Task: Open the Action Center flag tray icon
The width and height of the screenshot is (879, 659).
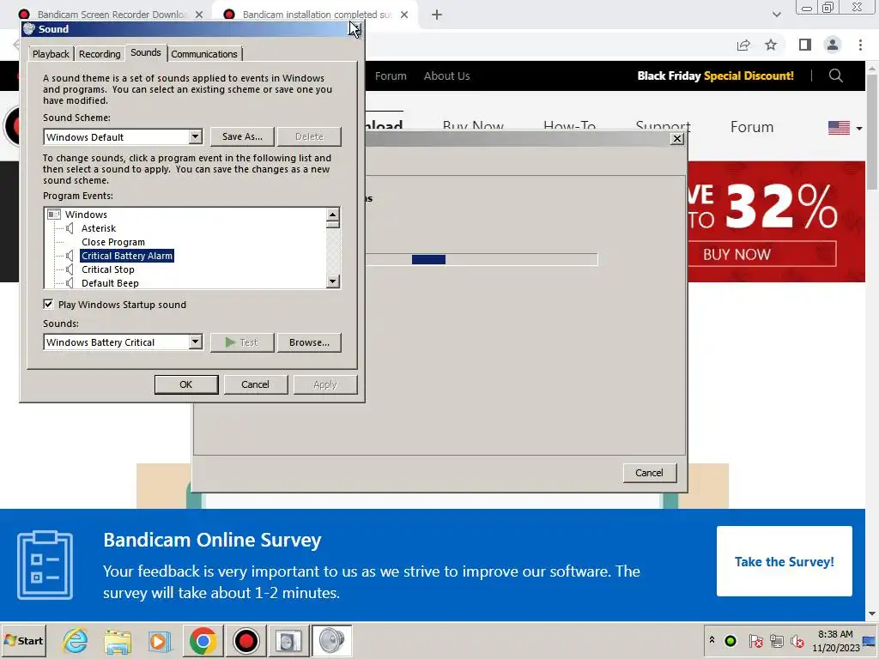Action: 755,640
